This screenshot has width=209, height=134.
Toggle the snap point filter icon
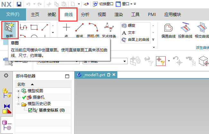tap(161, 61)
